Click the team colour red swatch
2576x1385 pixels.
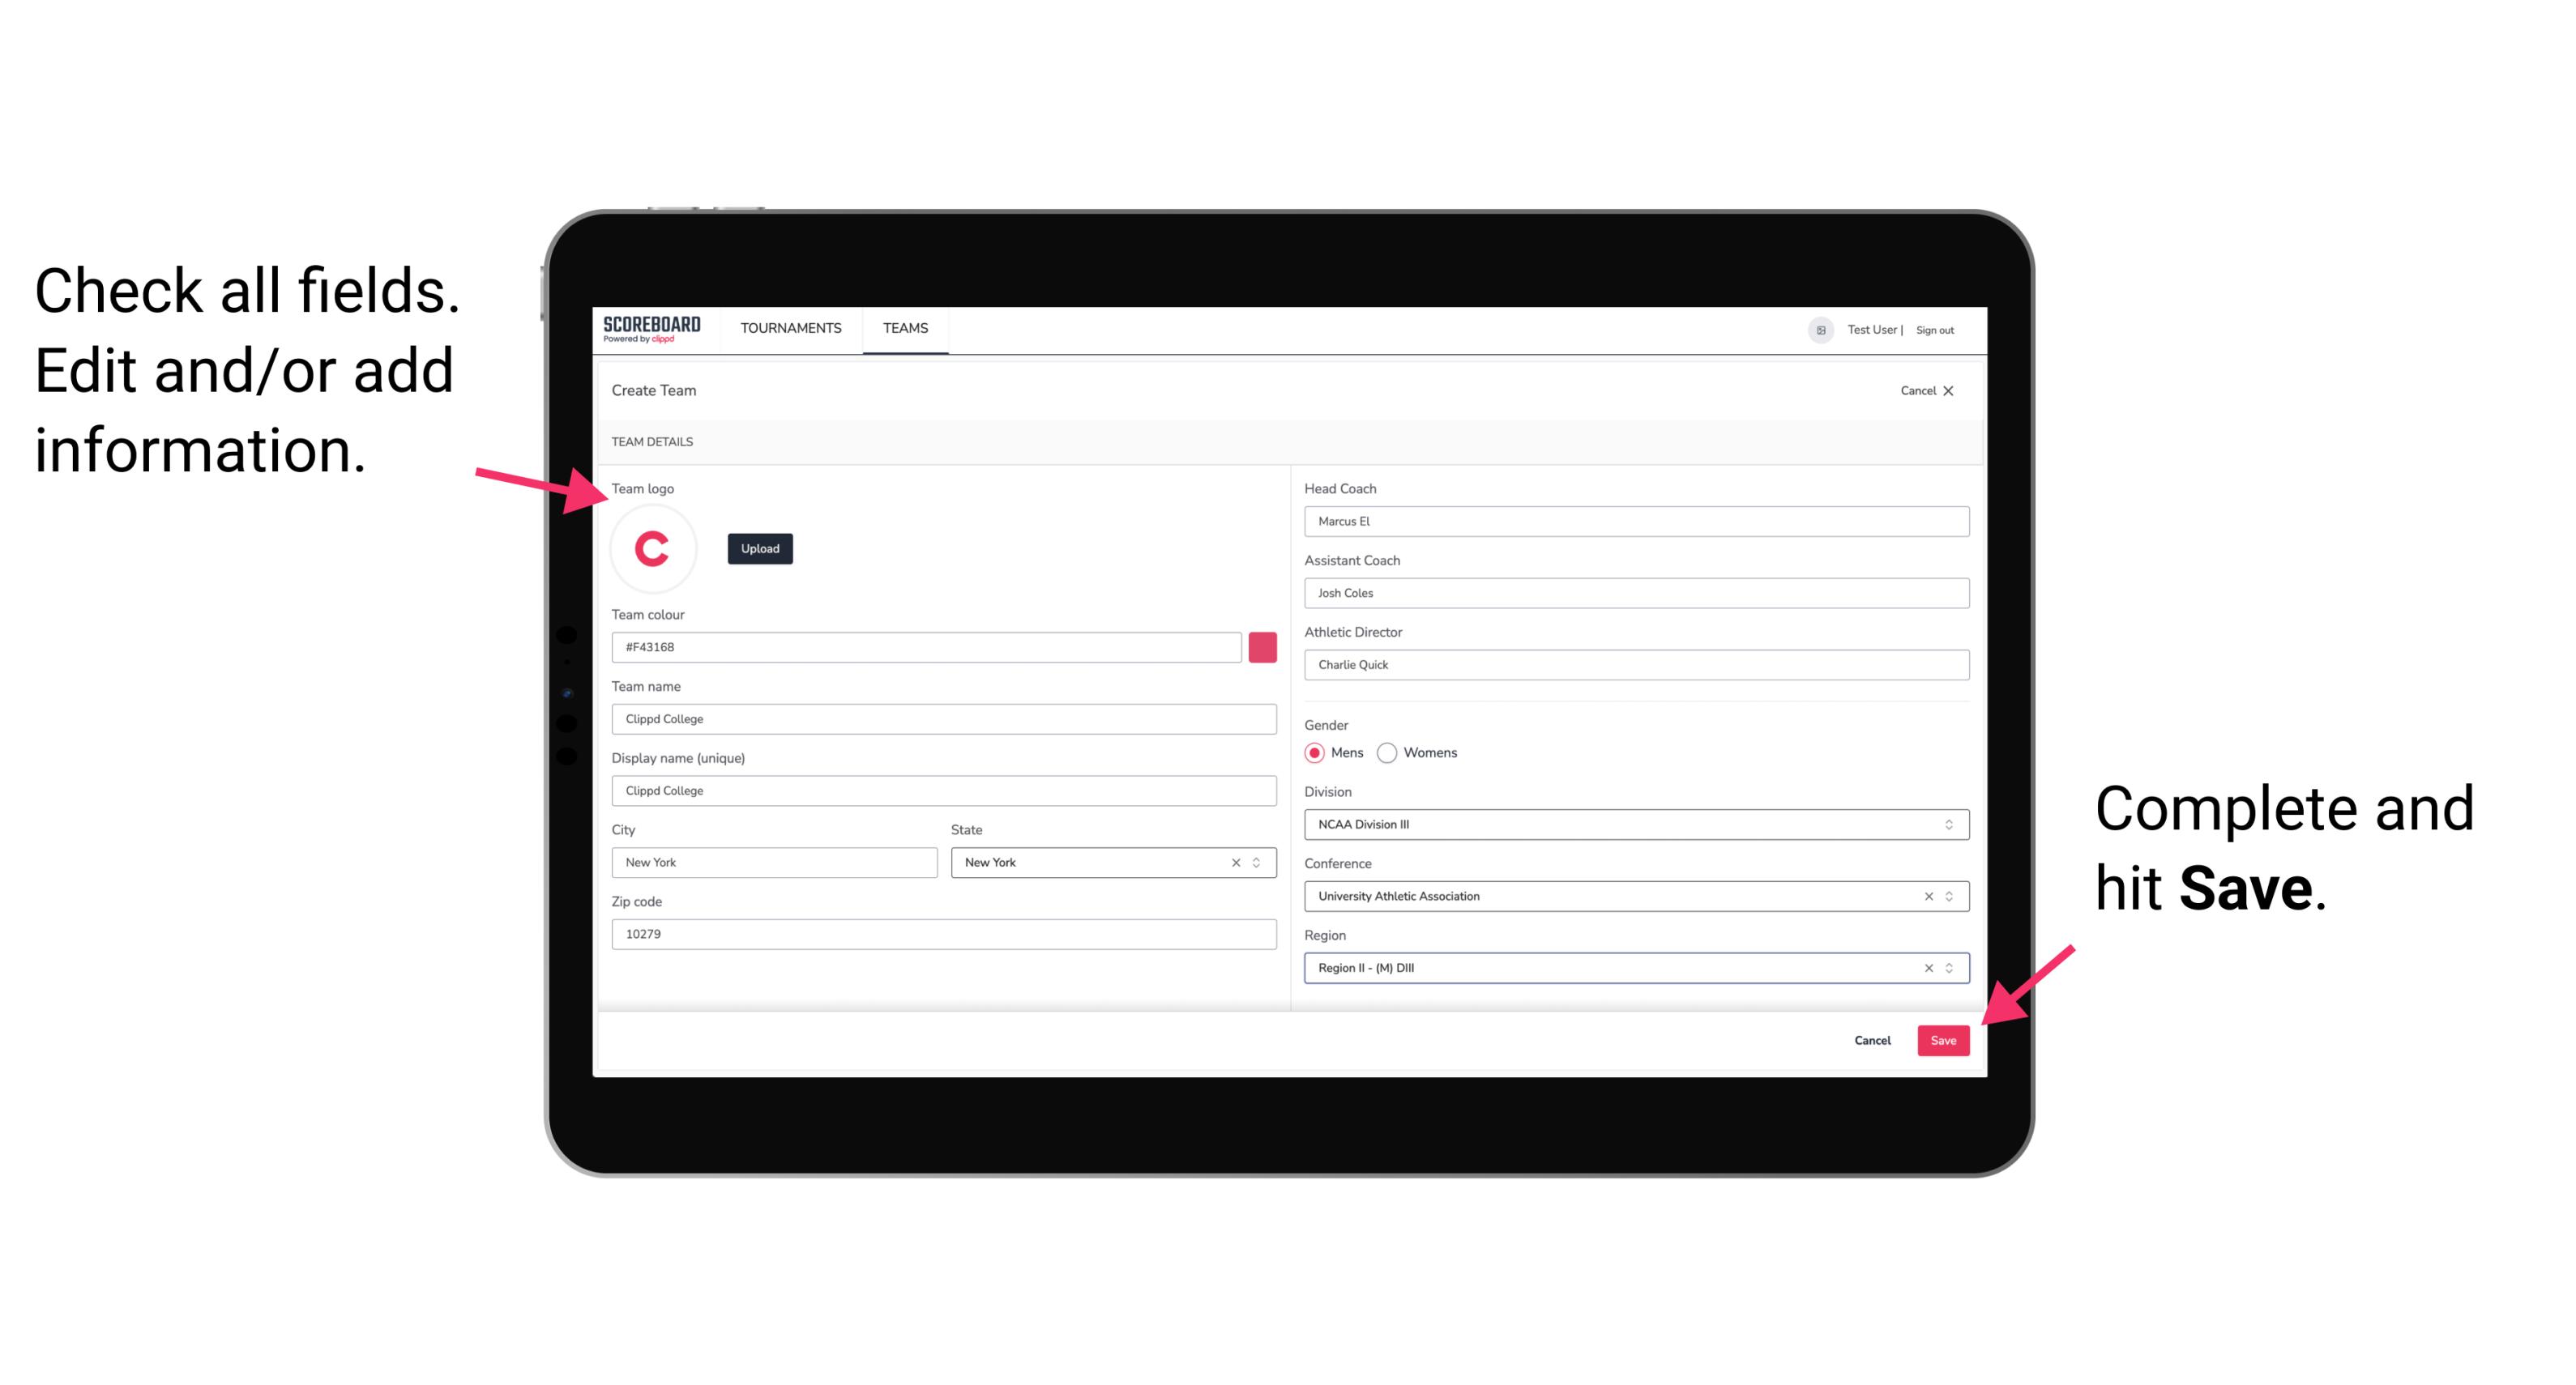tap(1264, 646)
